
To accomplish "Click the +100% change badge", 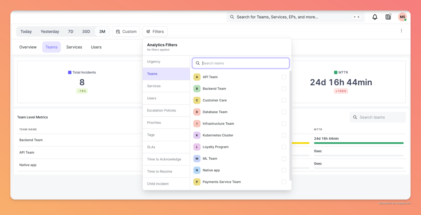I will [x=341, y=91].
